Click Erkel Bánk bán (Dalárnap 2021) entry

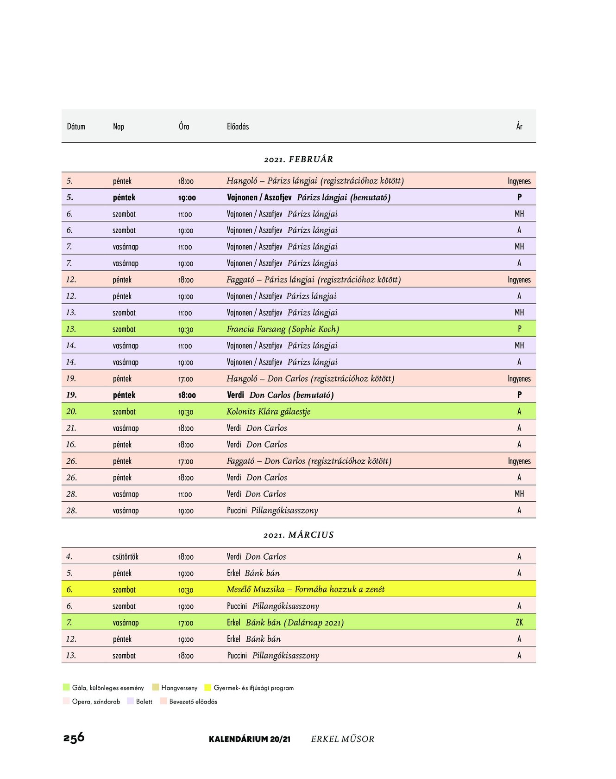click(x=285, y=622)
